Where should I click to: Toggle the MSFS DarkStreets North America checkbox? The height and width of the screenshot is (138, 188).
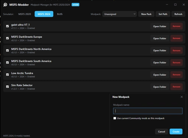pyautogui.click(x=8, y=50)
